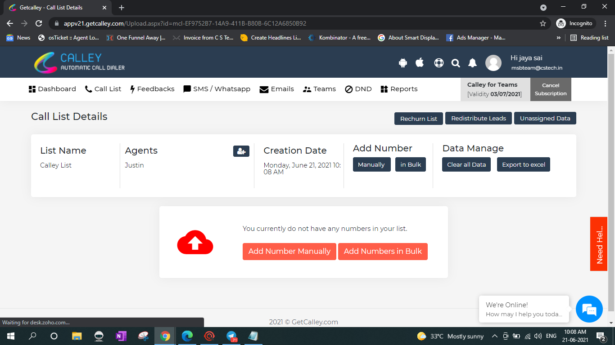Click Windows taskbar search icon

click(32, 336)
